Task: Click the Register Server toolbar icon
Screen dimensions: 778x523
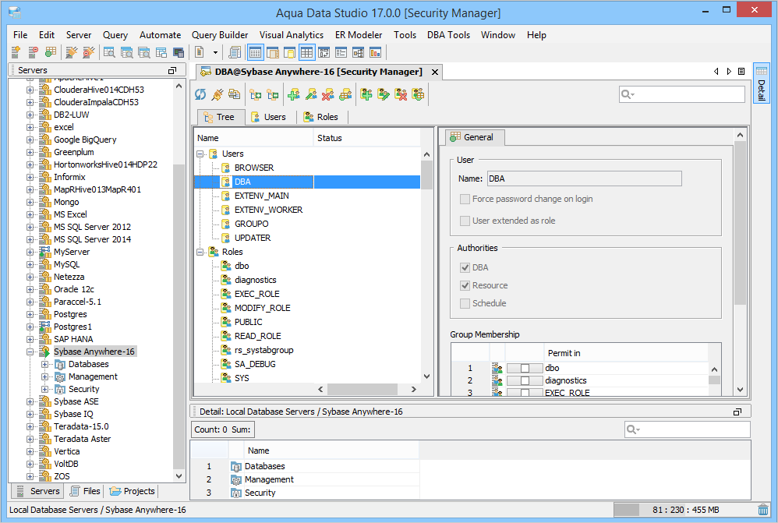Action: (x=16, y=52)
